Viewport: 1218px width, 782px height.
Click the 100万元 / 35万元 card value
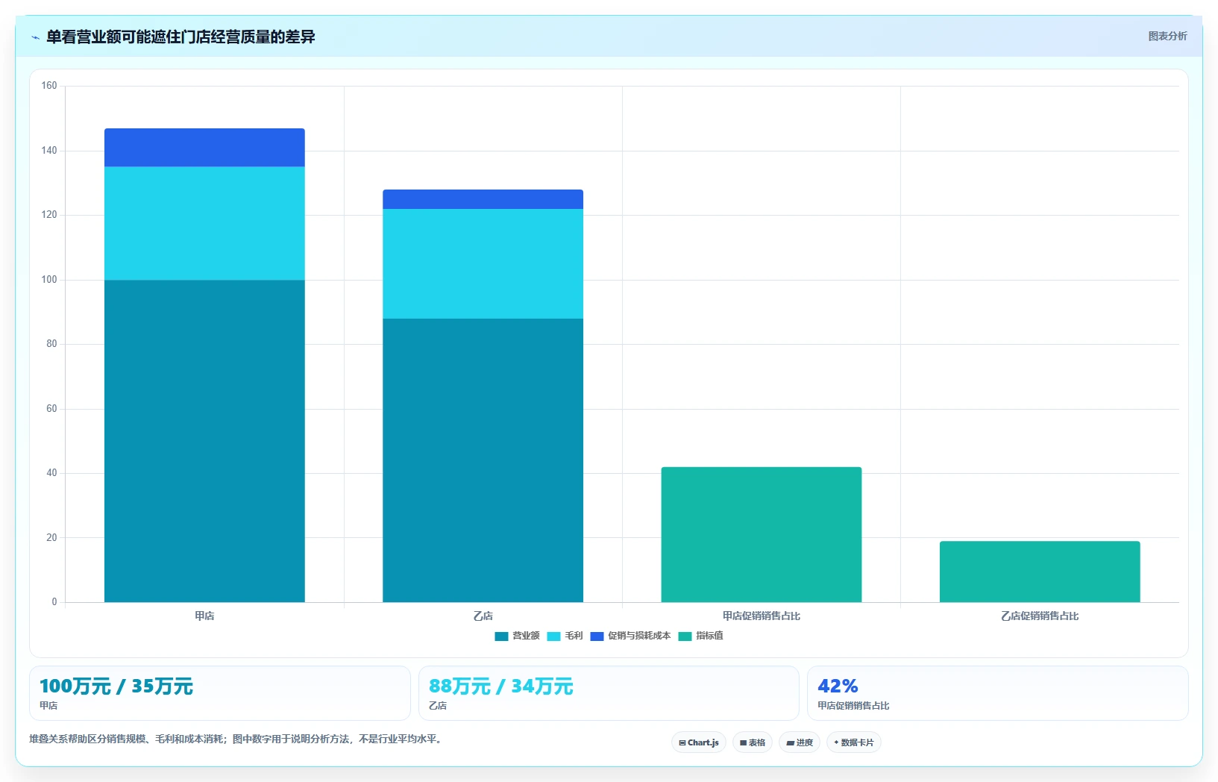point(116,686)
